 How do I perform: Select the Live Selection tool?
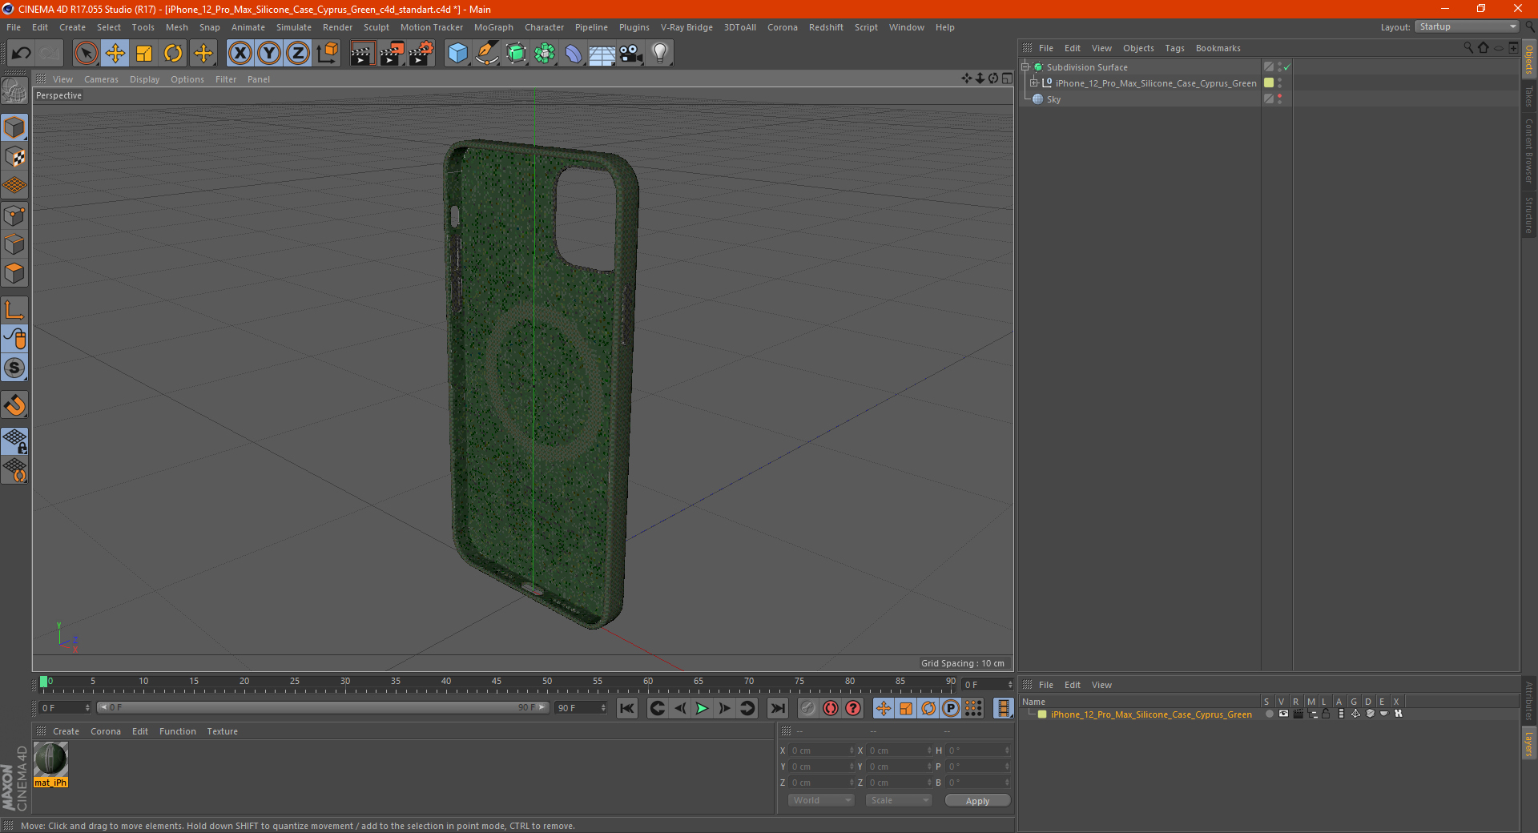coord(86,54)
